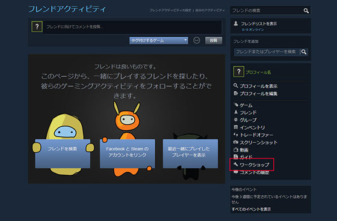Open the プロフィールを編集 link
This screenshot has height=221, width=337.
pyautogui.click(x=259, y=94)
